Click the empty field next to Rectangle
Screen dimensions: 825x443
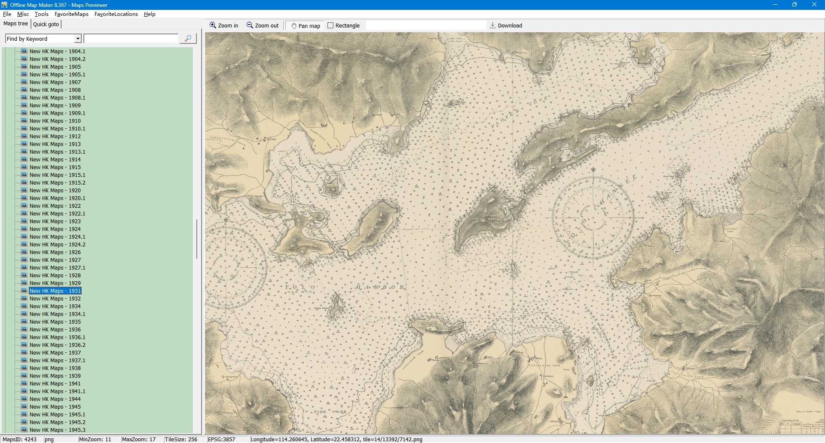coord(425,26)
